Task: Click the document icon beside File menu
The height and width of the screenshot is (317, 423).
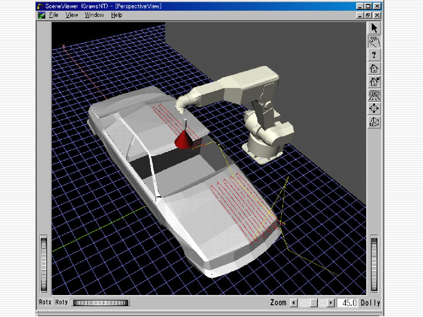Action: (41, 15)
